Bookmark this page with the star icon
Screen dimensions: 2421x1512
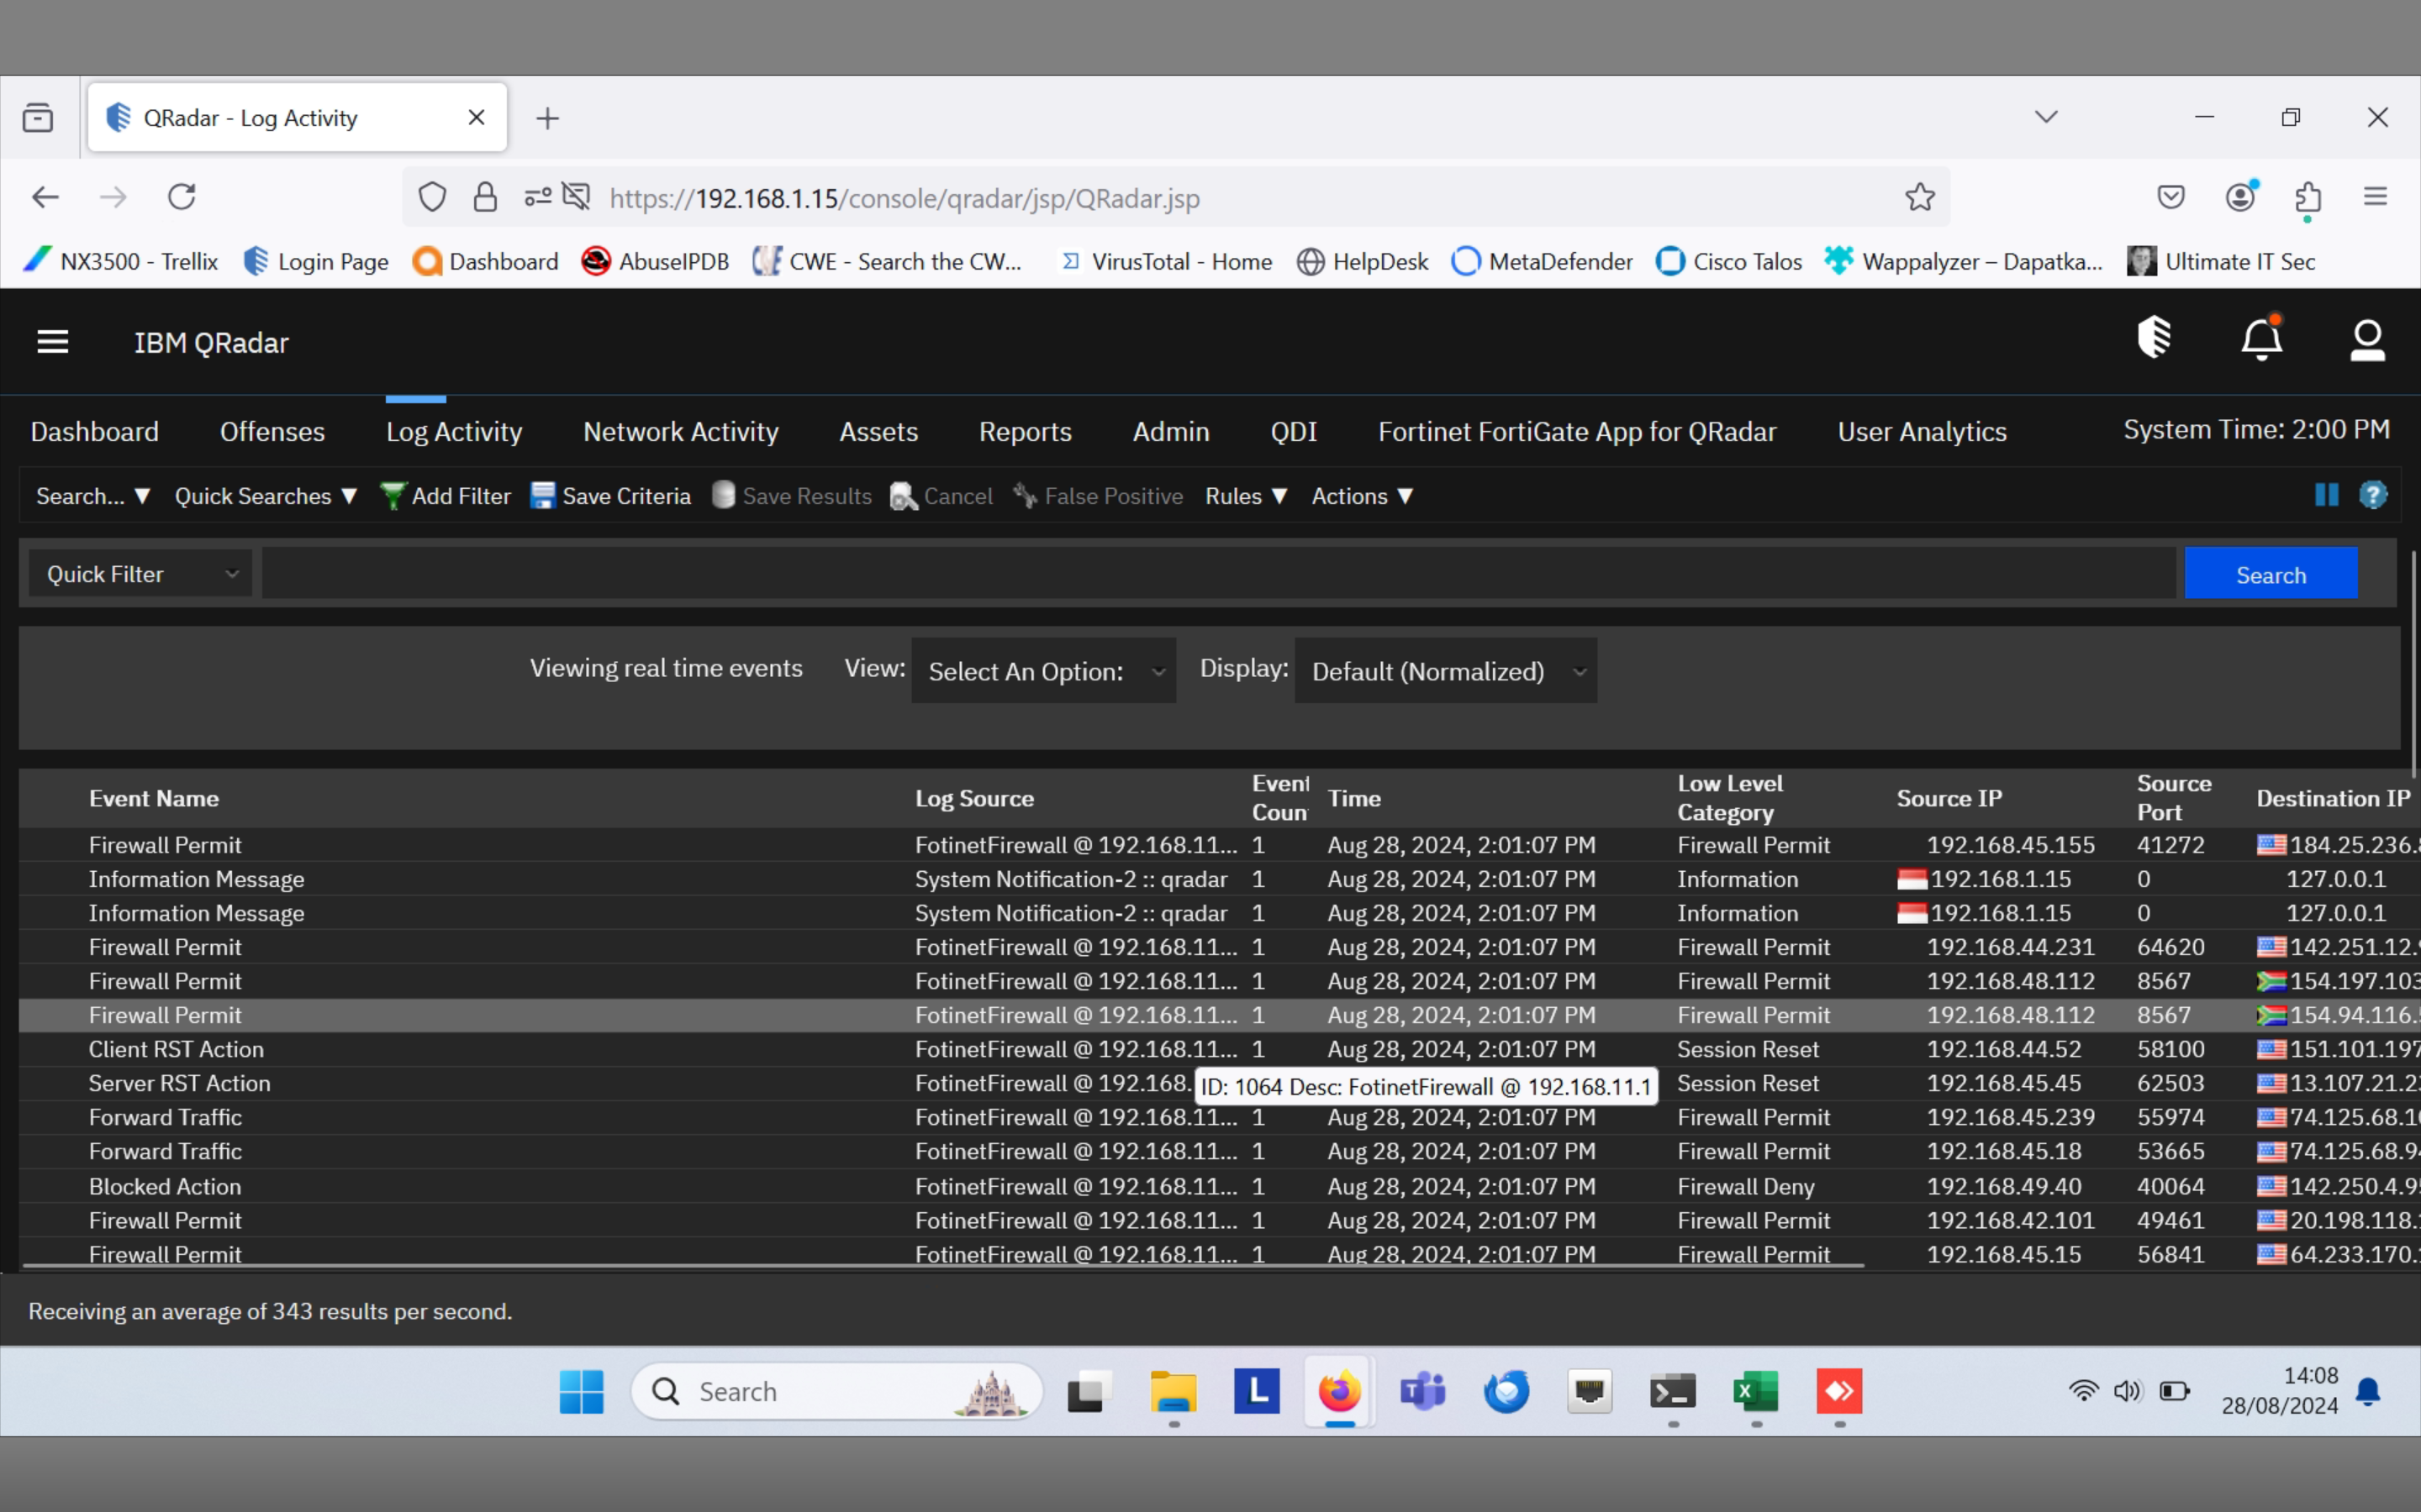pos(1919,197)
